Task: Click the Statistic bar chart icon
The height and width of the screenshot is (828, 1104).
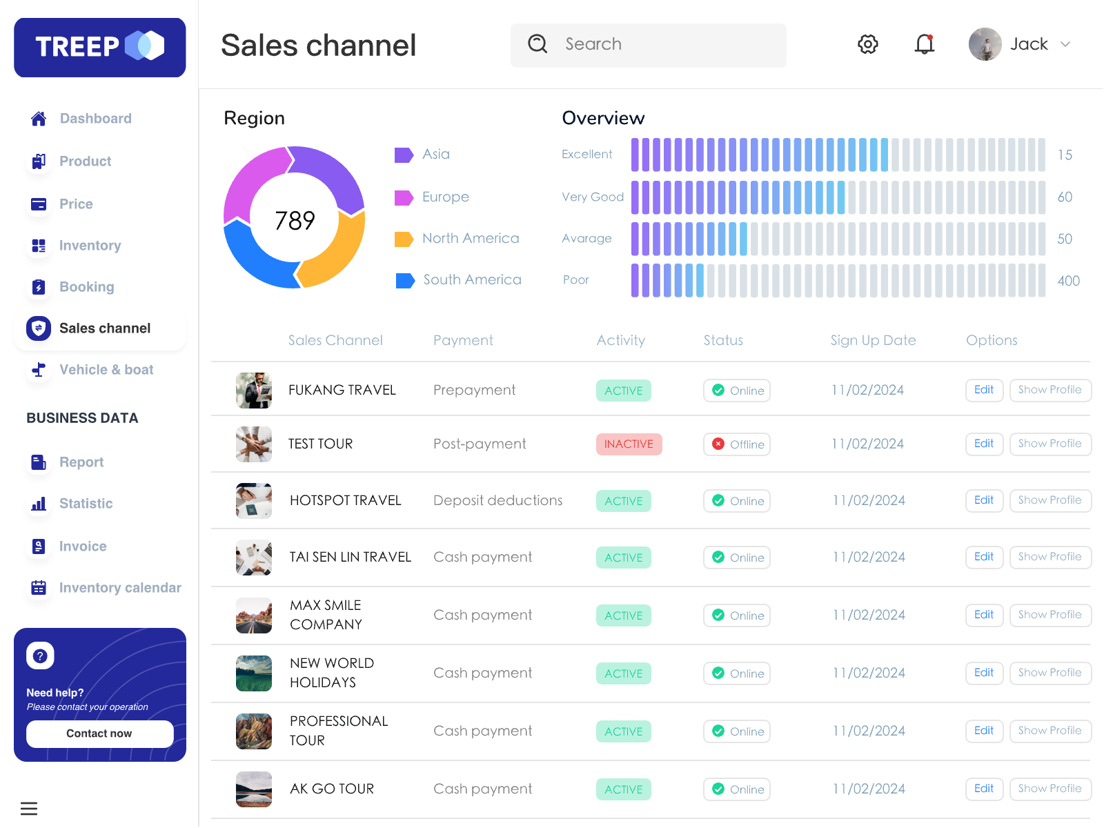Action: (x=39, y=504)
